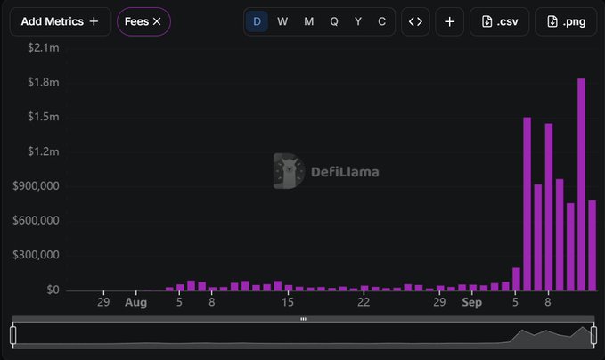This screenshot has height=360, width=605.
Task: Open the Add Metrics menu
Action: pyautogui.click(x=61, y=21)
